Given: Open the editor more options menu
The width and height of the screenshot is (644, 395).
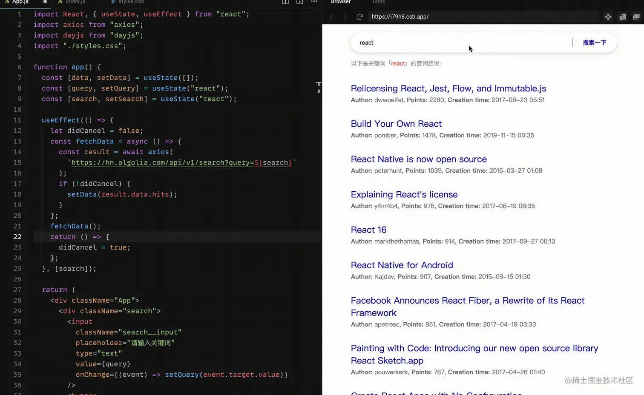Looking at the screenshot, I should coord(314,2).
